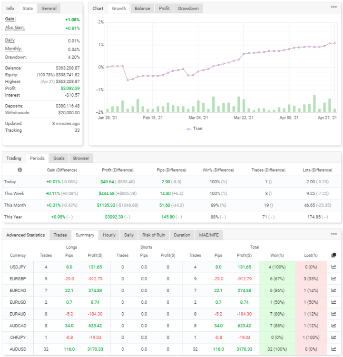Click the Gain label link
The image size is (343, 357).
[x=10, y=19]
